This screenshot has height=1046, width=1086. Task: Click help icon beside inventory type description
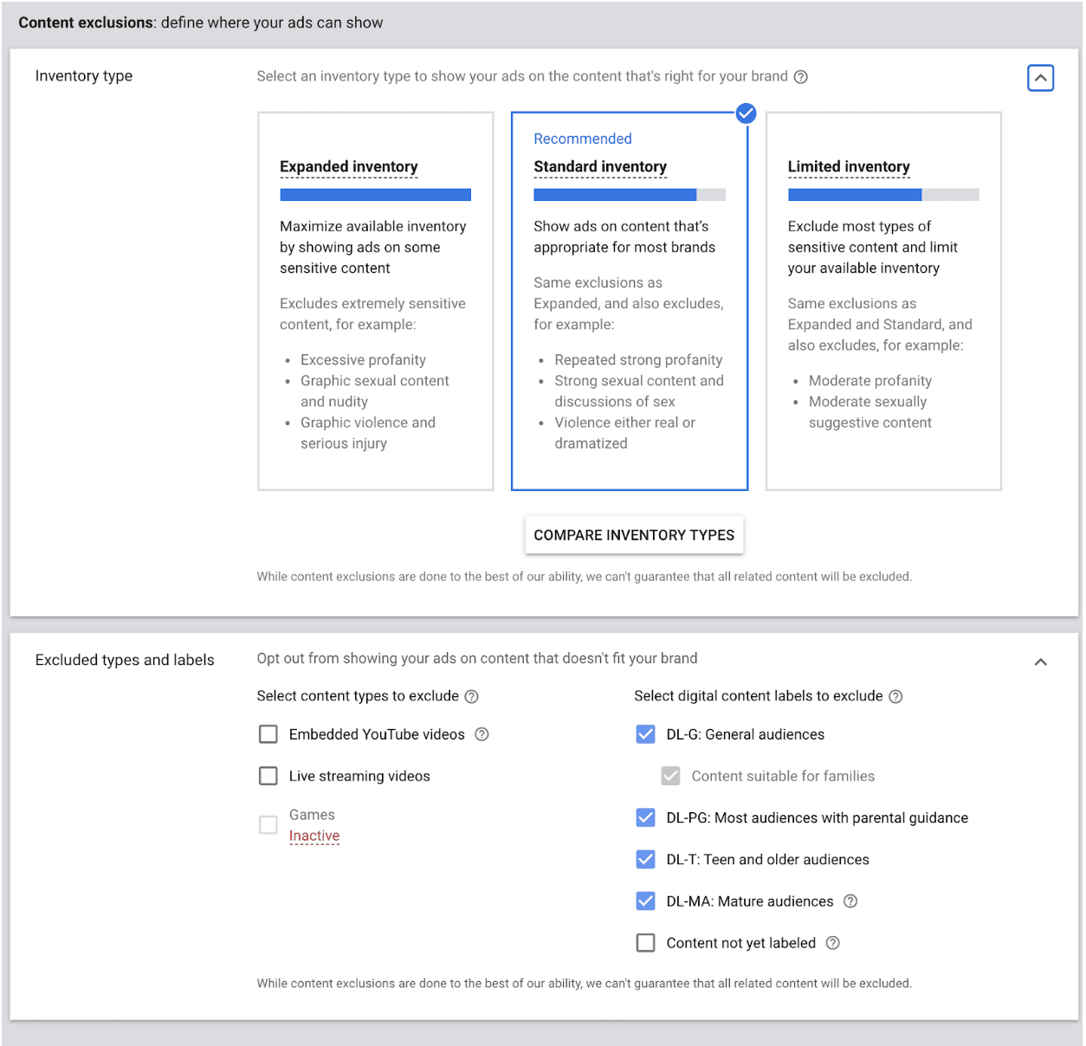[801, 77]
